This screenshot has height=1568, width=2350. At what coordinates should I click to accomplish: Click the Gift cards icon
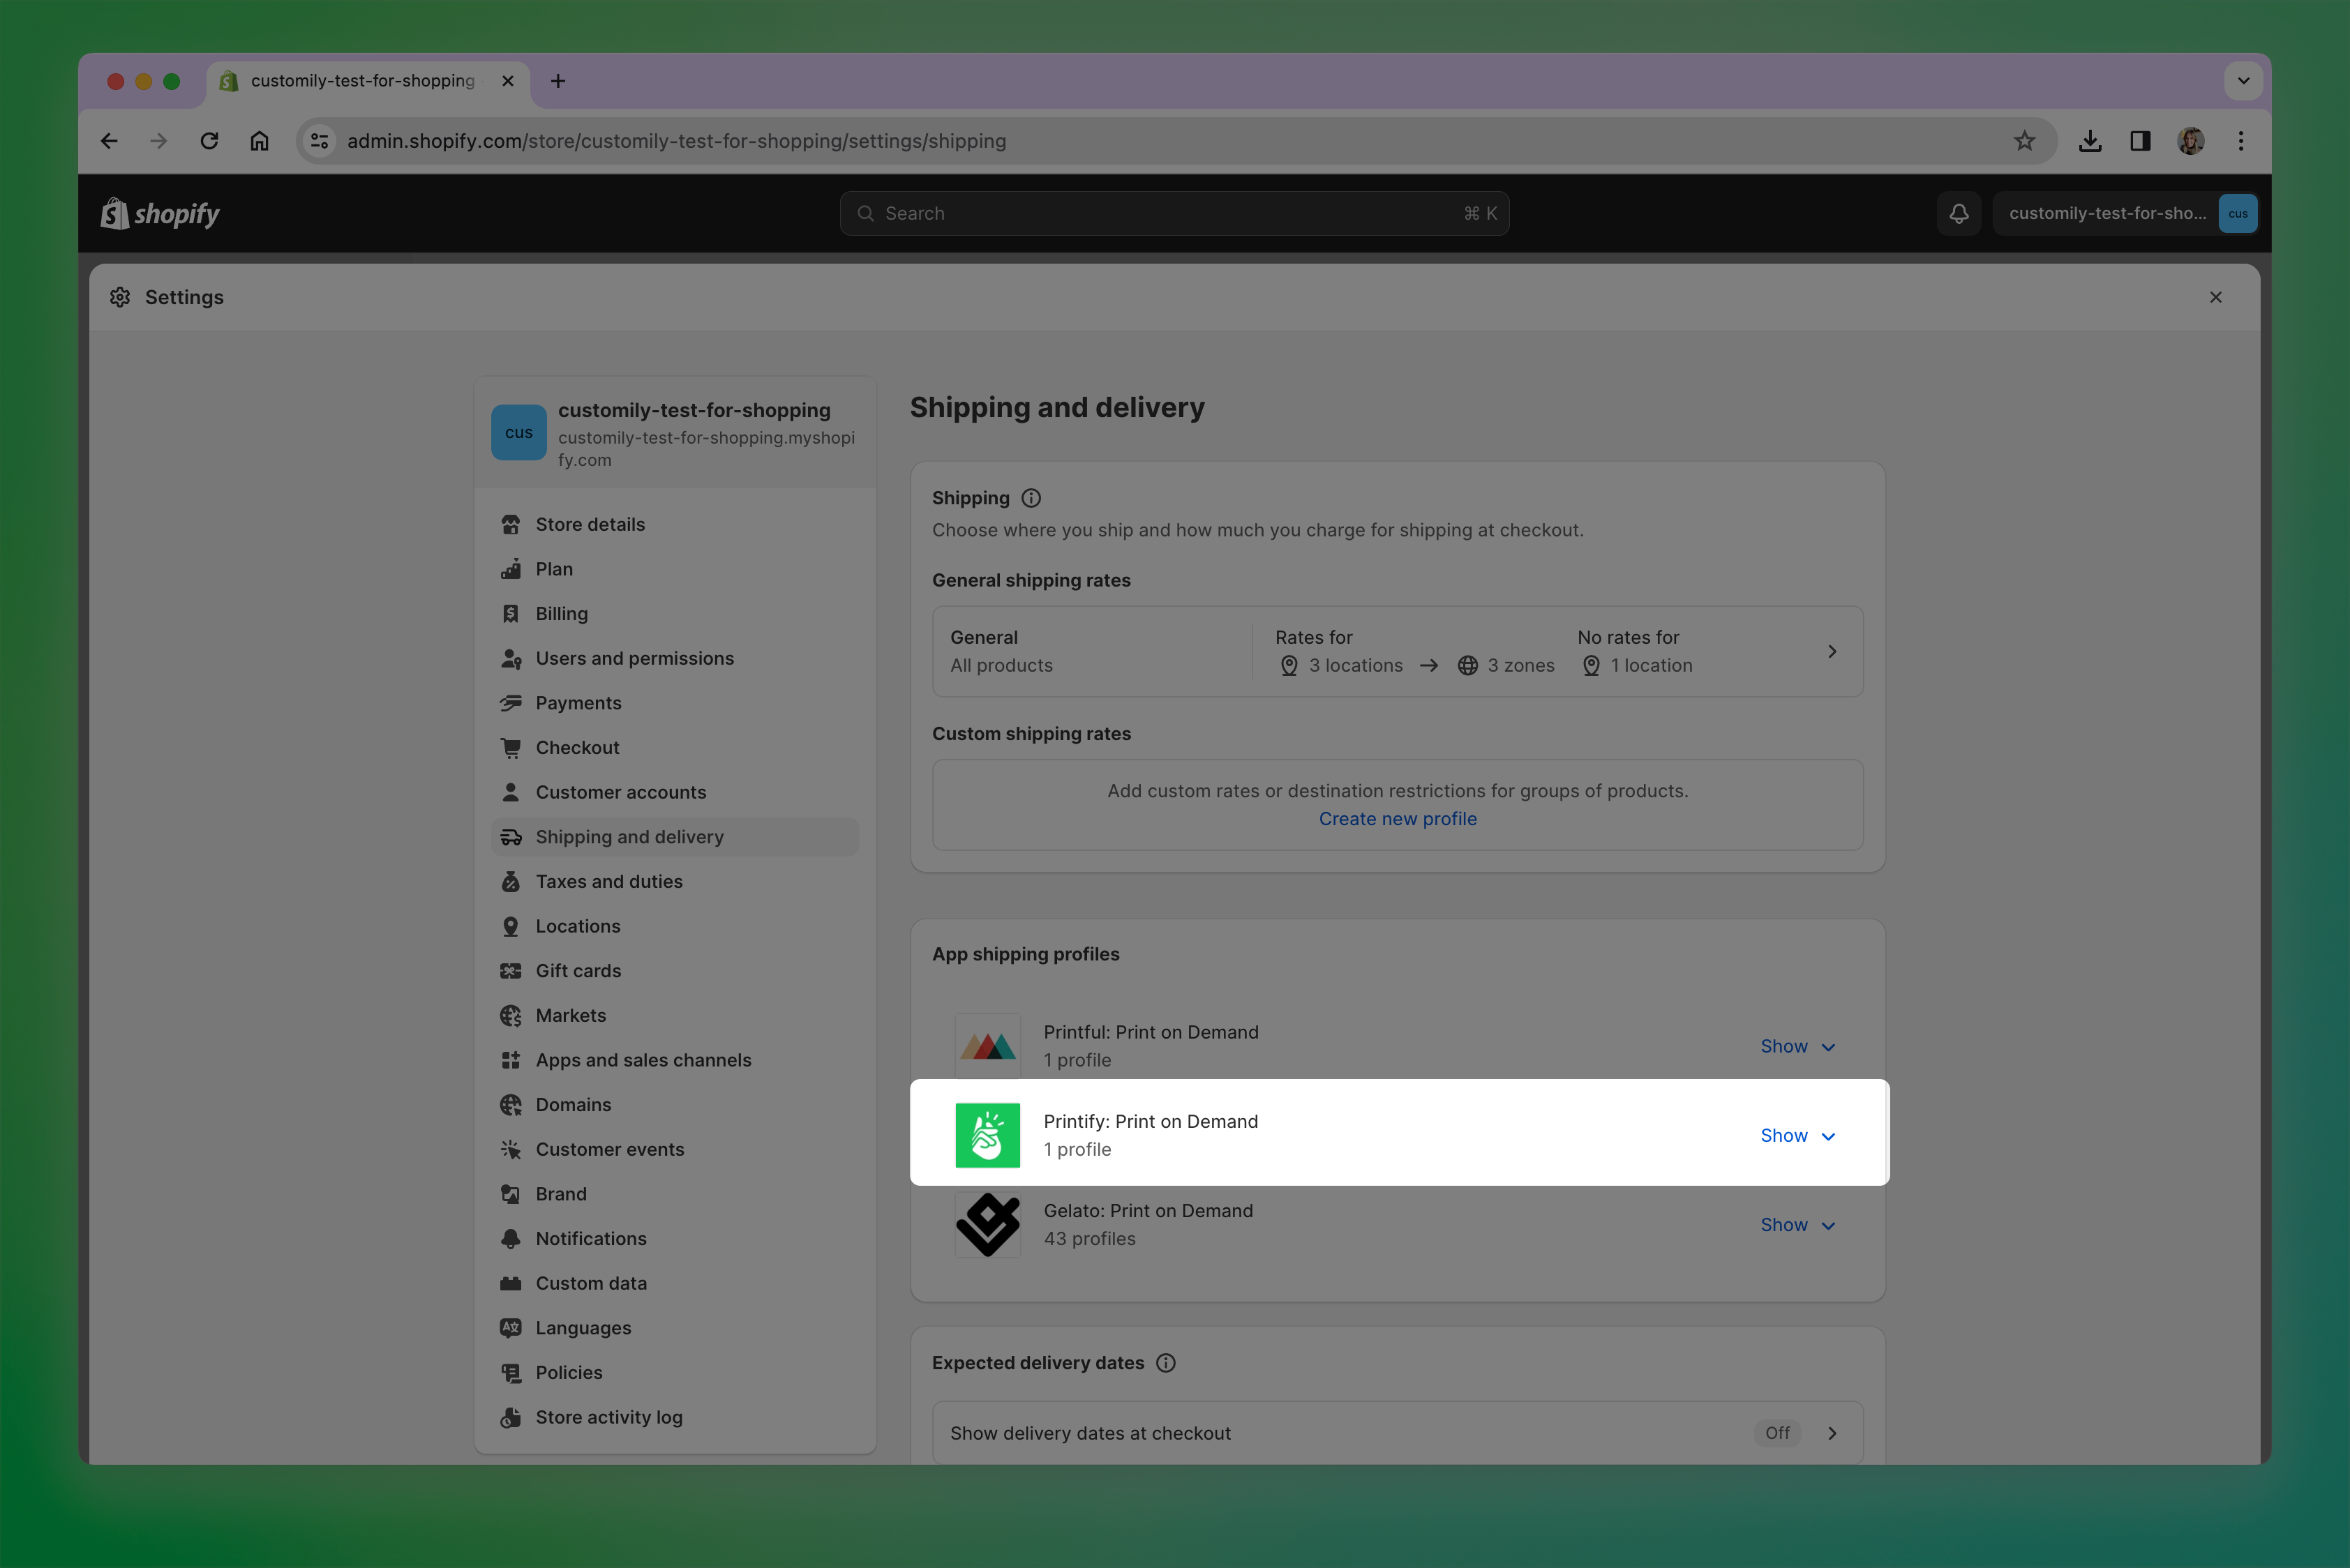(x=511, y=971)
